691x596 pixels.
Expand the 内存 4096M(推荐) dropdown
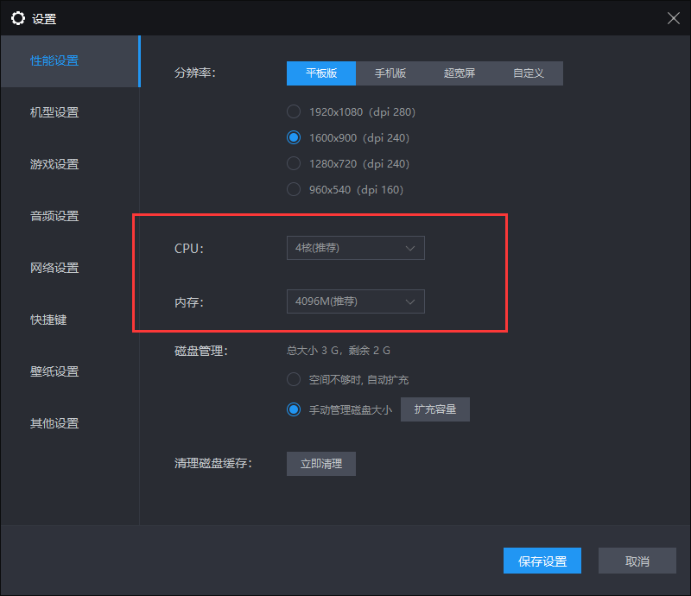click(355, 301)
